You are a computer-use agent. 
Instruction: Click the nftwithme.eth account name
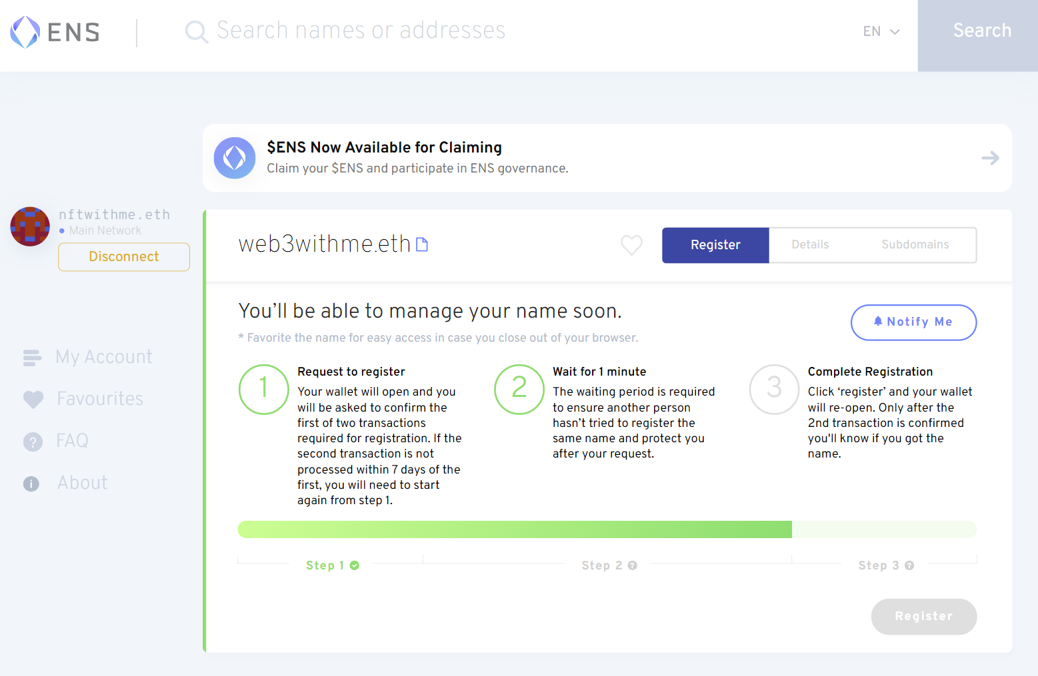tap(114, 214)
